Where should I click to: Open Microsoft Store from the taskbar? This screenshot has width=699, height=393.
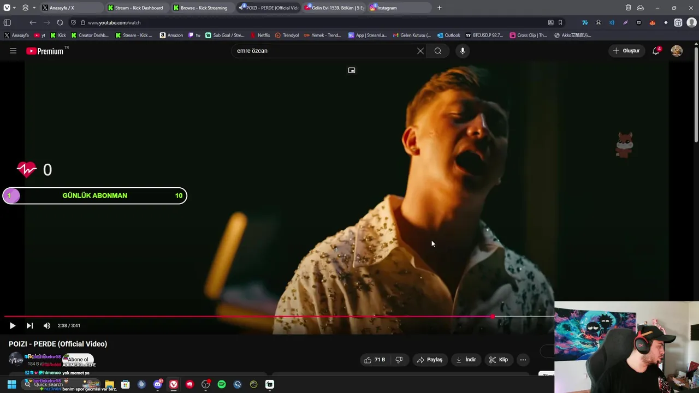(x=125, y=384)
